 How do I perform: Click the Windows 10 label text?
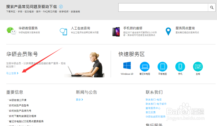[x=127, y=74]
